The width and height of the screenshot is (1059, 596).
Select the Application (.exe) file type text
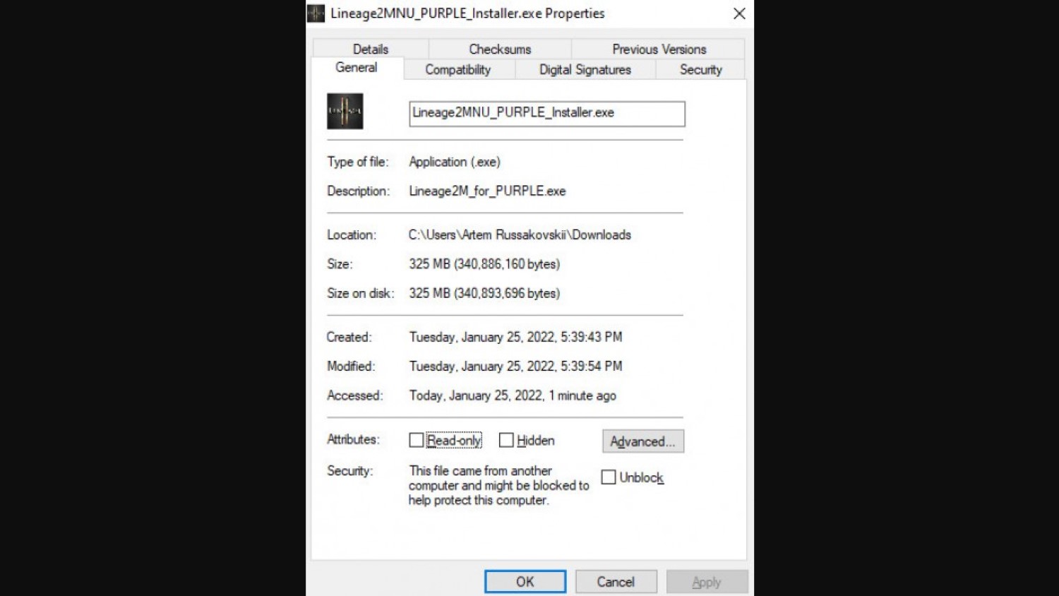point(455,162)
